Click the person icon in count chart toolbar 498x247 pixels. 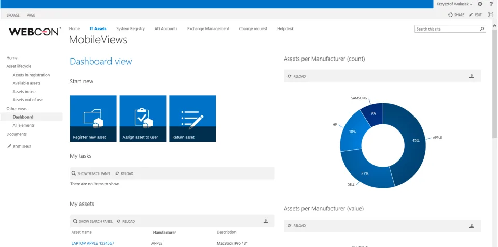pyautogui.click(x=472, y=76)
